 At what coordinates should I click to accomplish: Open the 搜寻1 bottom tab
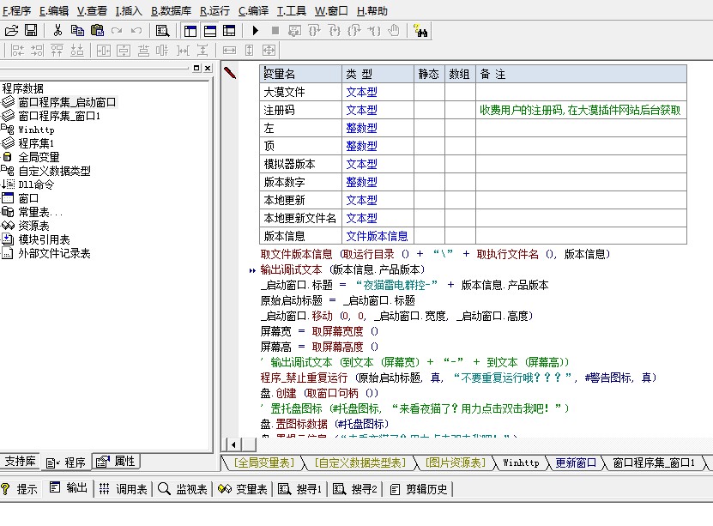coord(300,489)
